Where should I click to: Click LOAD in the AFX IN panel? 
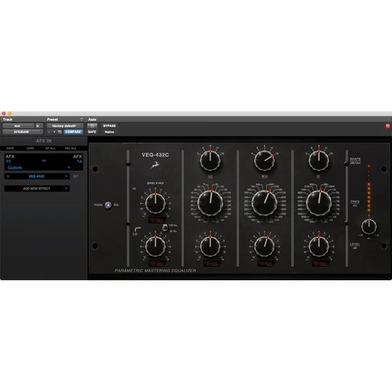(30, 148)
